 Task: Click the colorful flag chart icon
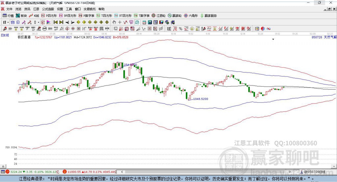click(x=49, y=22)
